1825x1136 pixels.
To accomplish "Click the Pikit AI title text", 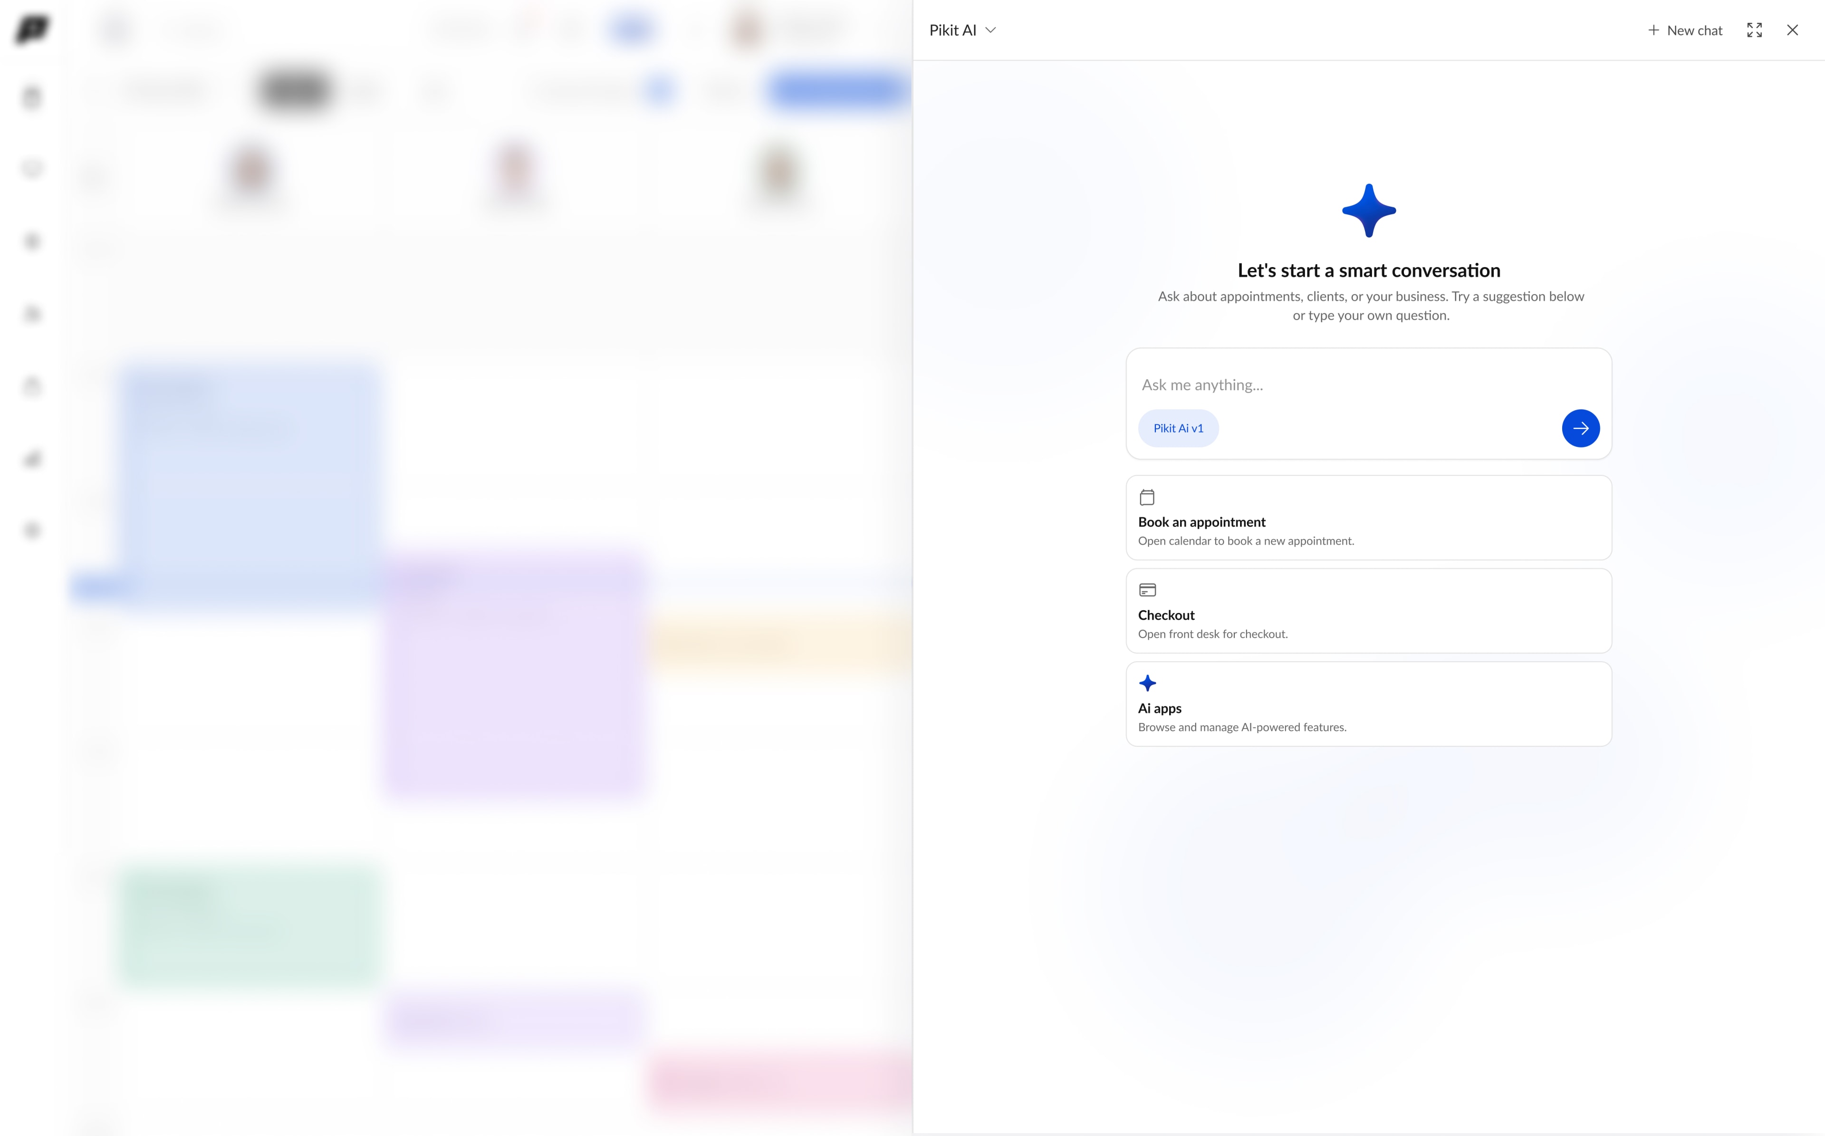I will pyautogui.click(x=952, y=30).
